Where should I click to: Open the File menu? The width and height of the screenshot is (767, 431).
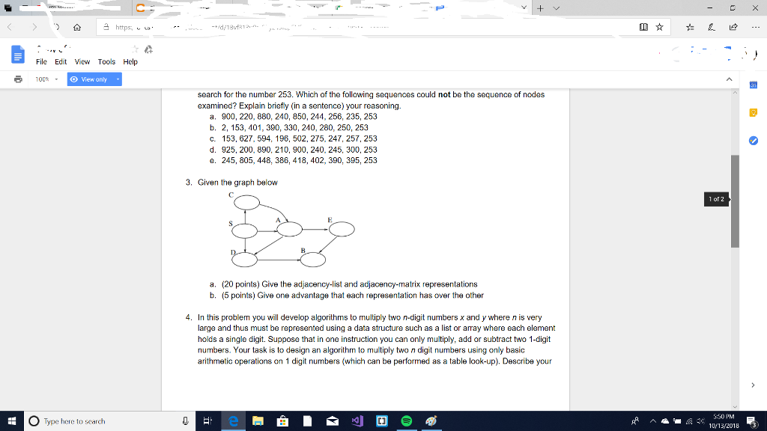tap(41, 61)
